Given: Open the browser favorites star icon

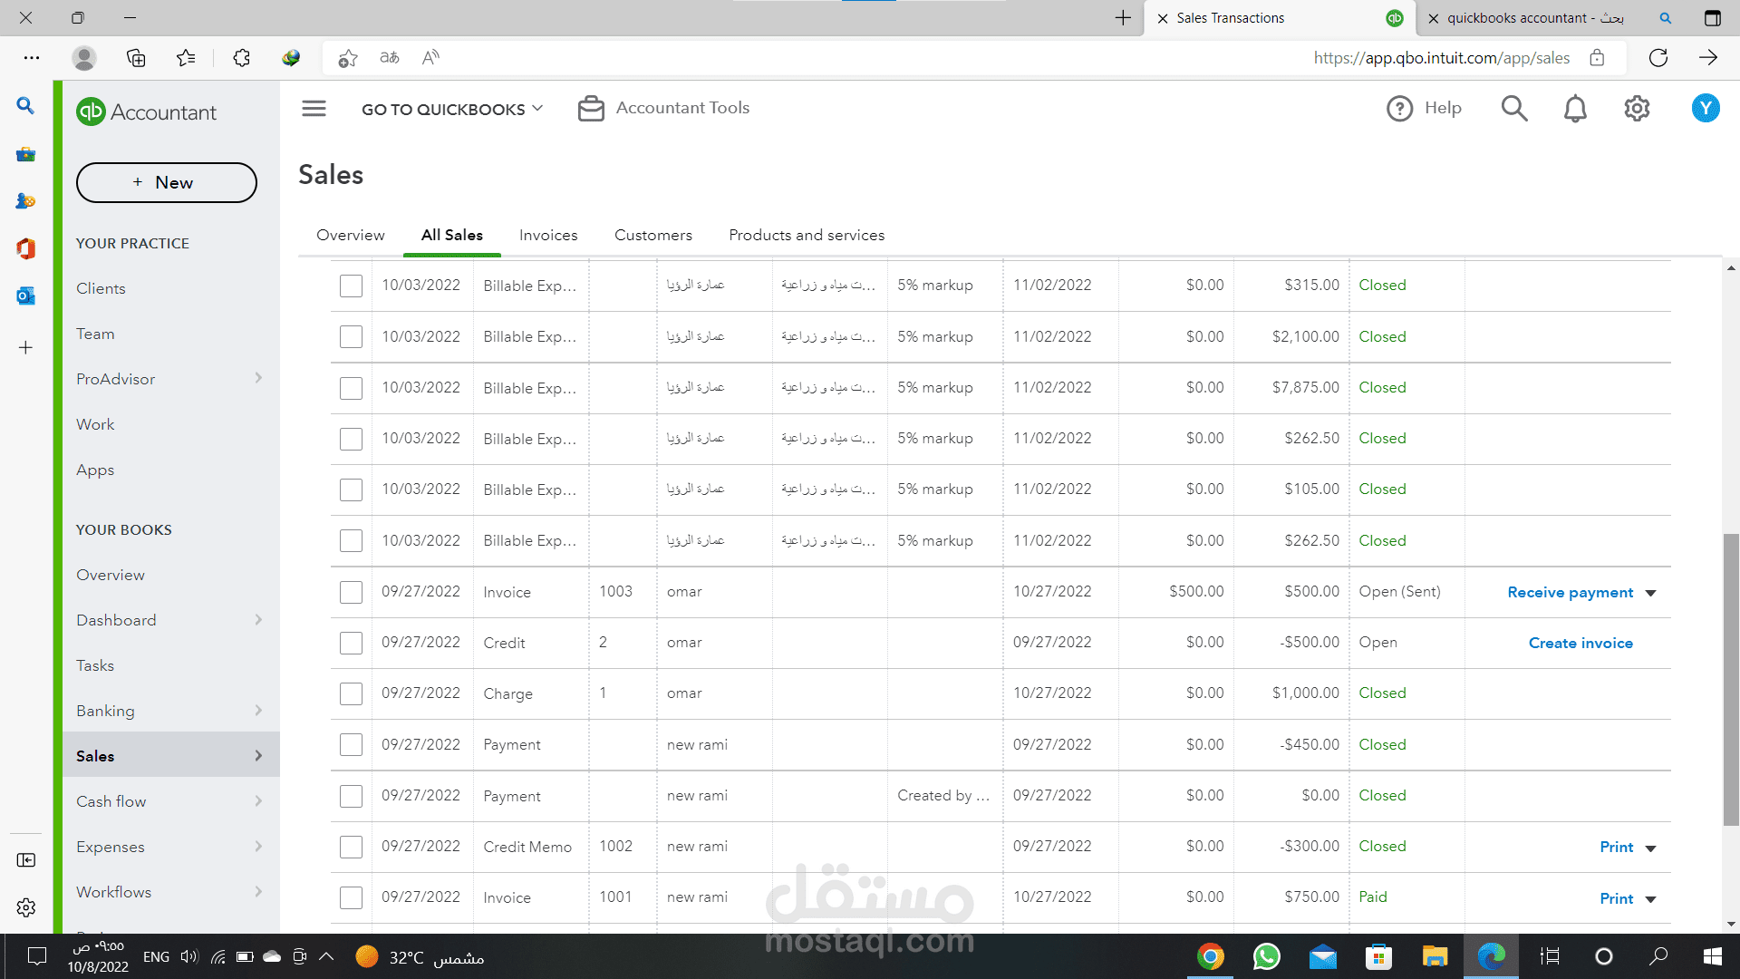Looking at the screenshot, I should [186, 58].
